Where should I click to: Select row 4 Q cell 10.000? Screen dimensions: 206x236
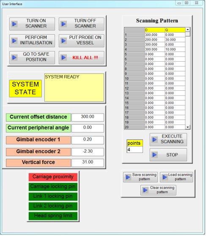coord(175,49)
